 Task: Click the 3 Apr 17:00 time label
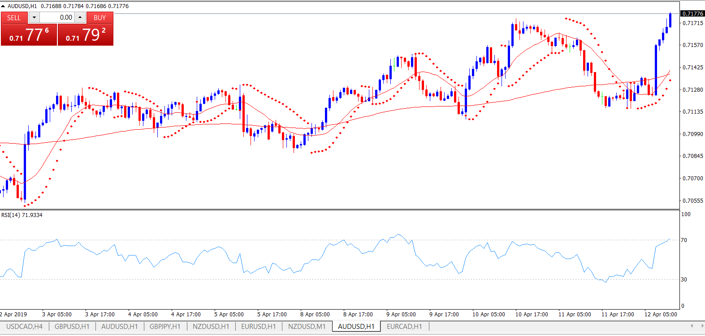[100, 315]
